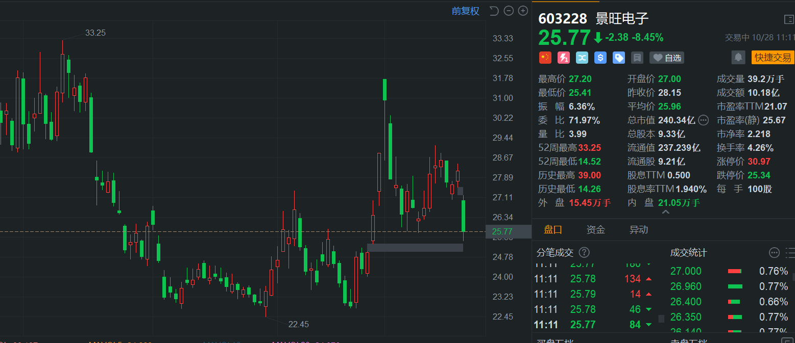795x343 pixels.
Task: Click the 涨停价 30.97 value
Action: pos(759,162)
